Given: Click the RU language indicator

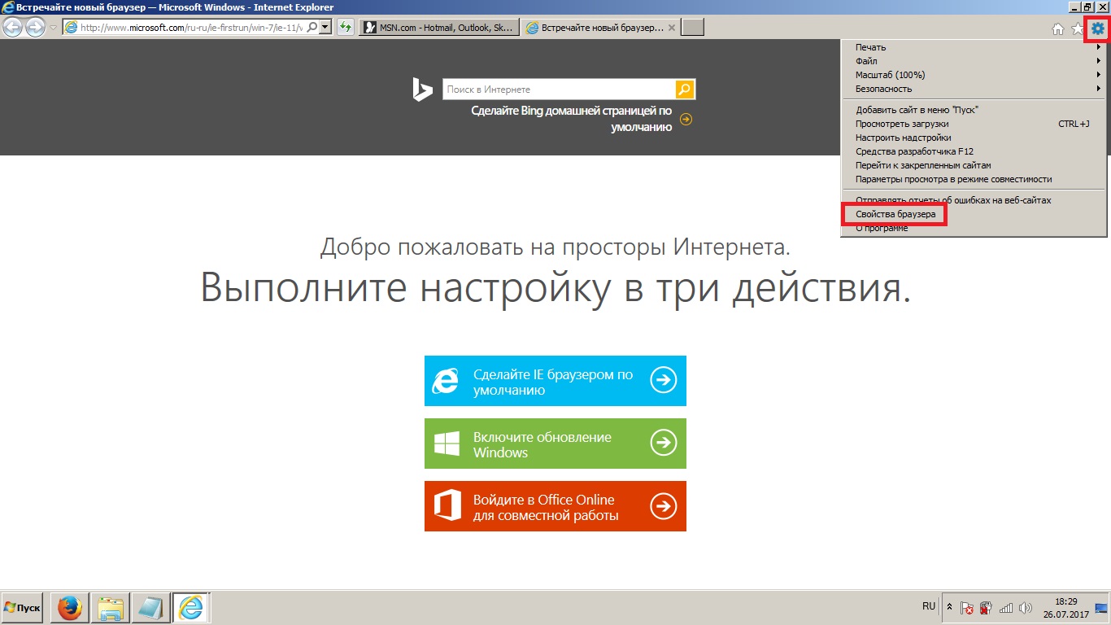Looking at the screenshot, I should click(929, 607).
